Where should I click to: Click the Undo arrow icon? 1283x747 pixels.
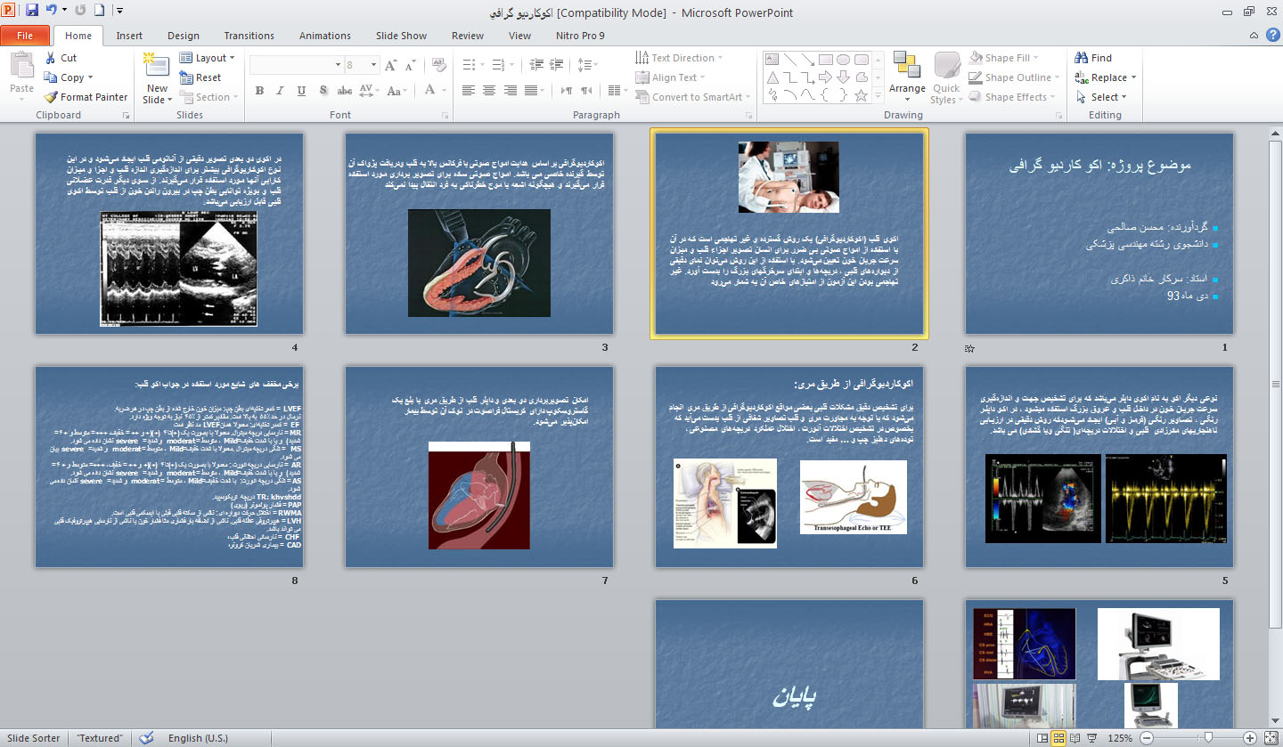point(52,12)
